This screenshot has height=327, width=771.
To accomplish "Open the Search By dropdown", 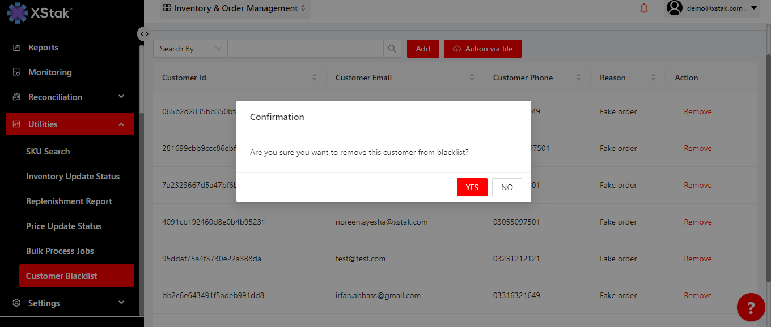I will point(190,49).
